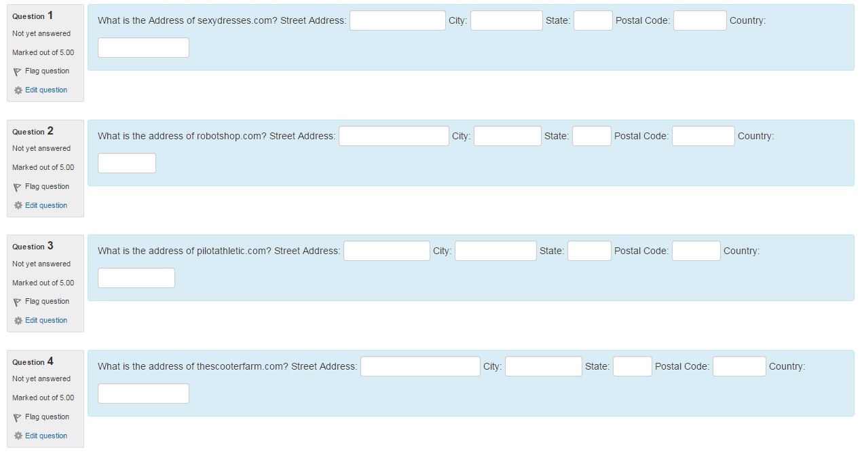Click 'Marked out of 5.00' under Question 2
862x458 pixels.
(x=43, y=167)
